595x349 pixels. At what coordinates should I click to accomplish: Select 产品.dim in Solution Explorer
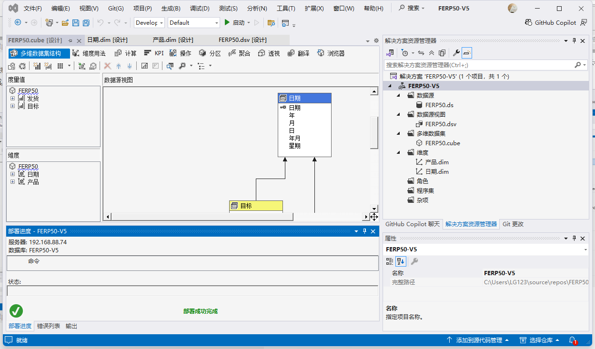click(436, 162)
